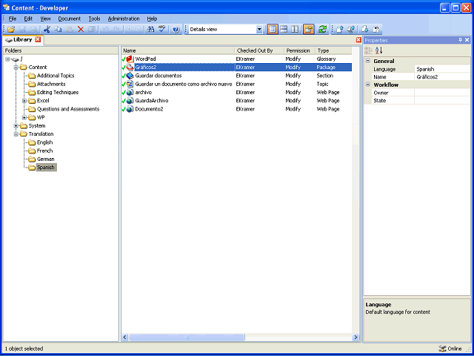Open Find with the binoculars icon
This screenshot has height=356, width=474.
click(x=150, y=30)
